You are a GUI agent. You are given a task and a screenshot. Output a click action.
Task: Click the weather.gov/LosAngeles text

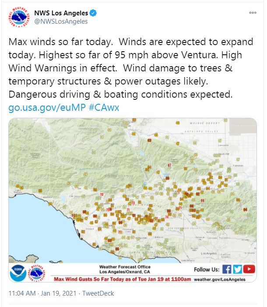219,279
